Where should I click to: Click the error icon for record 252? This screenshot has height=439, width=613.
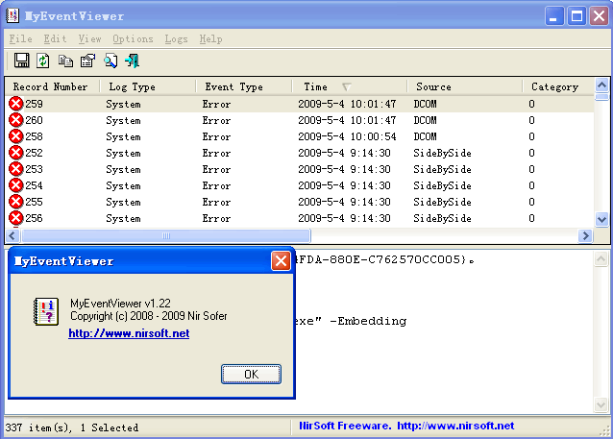pos(16,153)
